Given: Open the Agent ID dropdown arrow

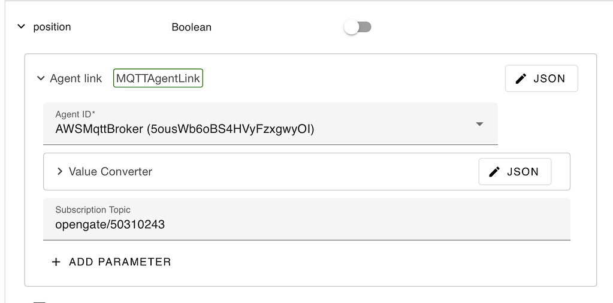Looking at the screenshot, I should click(x=479, y=124).
